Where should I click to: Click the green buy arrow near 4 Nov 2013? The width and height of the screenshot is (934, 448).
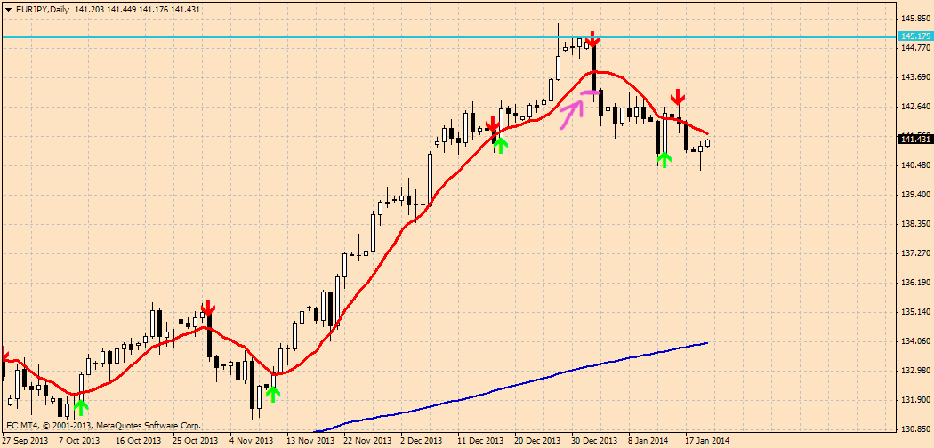(272, 393)
